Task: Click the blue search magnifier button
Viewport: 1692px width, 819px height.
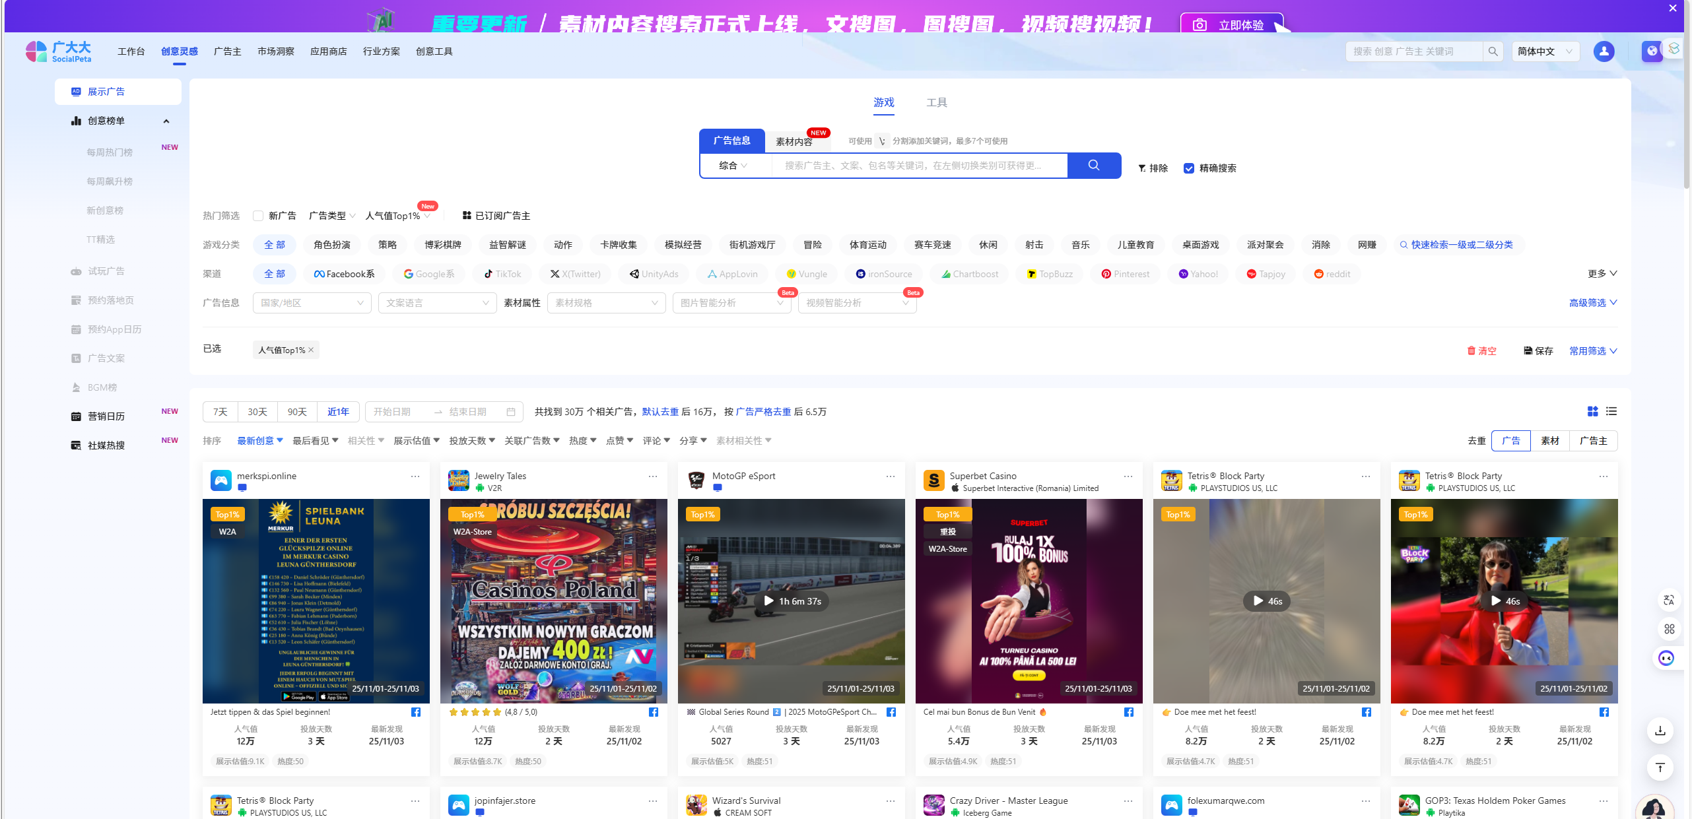Action: tap(1094, 165)
